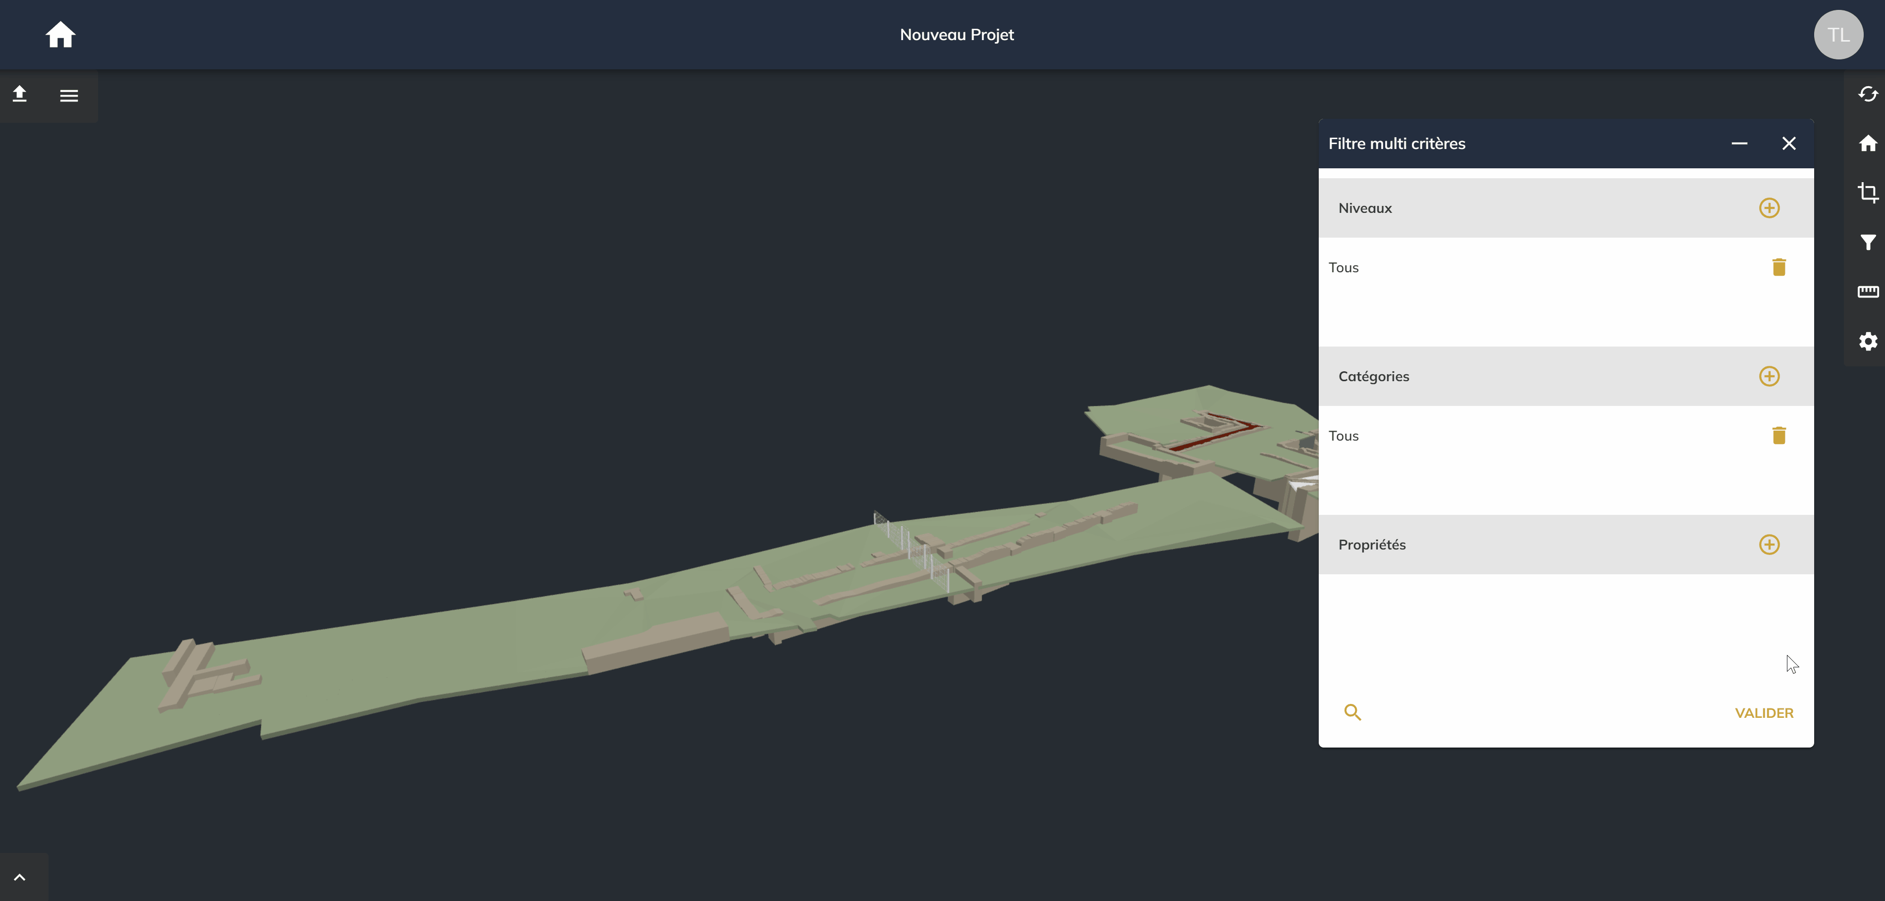
Task: Select the crop section tool
Action: click(x=1868, y=193)
